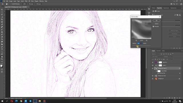The width and height of the screenshot is (183, 103).
Task: Click Cancel in the Gaussian Blur dialog
Action: [x=156, y=24]
